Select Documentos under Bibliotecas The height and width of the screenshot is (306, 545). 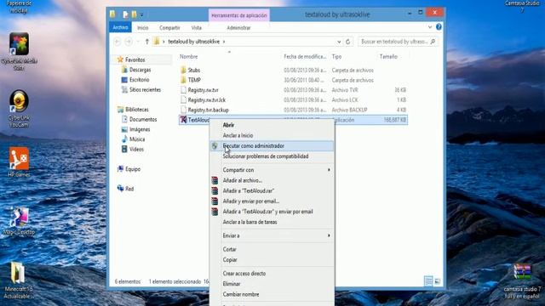[x=143, y=119]
